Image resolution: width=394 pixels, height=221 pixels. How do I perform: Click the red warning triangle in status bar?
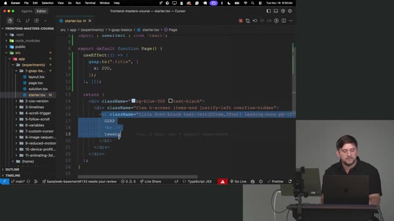pos(223,182)
